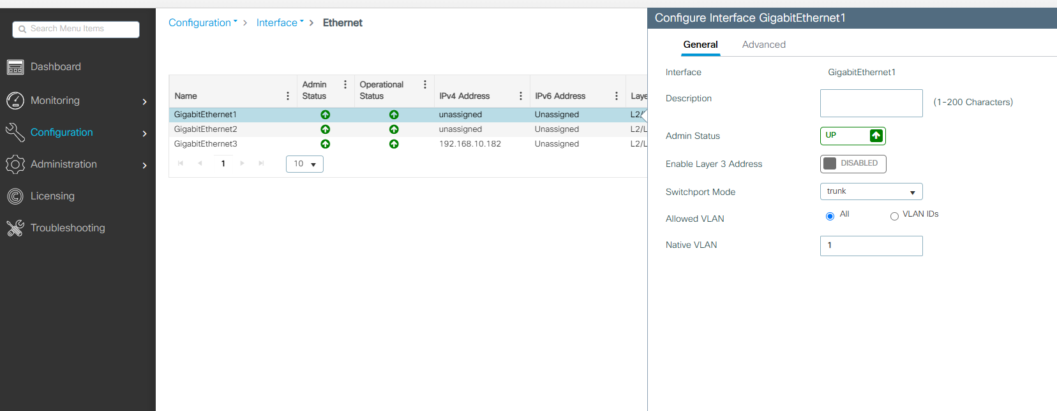The width and height of the screenshot is (1057, 411).
Task: Click GigabitEthernet1 admin status up icon
Action: (x=326, y=115)
